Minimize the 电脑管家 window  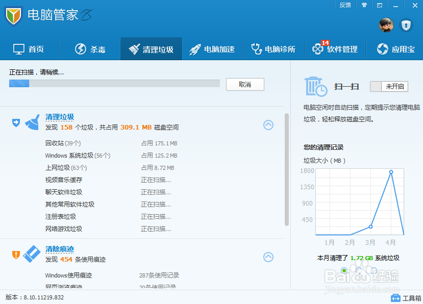pos(395,6)
